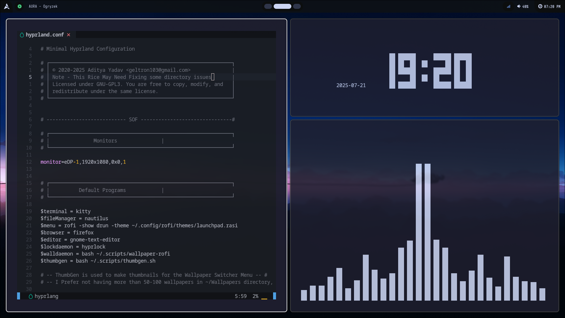The width and height of the screenshot is (565, 318).
Task: Click the hyprland.conf tab file icon
Action: [x=22, y=35]
